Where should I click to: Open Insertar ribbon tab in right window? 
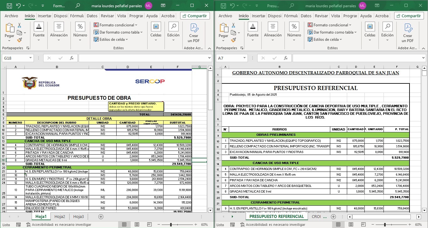point(258,16)
